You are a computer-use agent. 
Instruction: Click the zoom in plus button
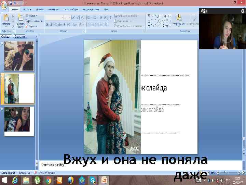coord(239,173)
